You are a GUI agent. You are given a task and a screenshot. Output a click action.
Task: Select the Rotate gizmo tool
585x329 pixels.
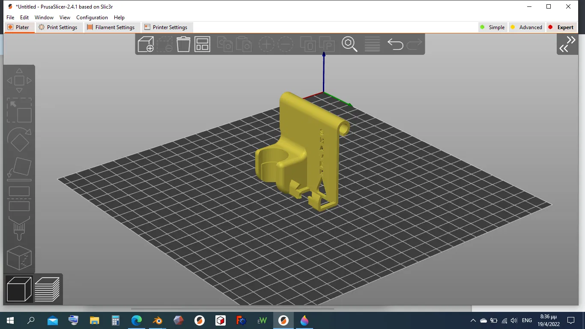pyautogui.click(x=19, y=140)
